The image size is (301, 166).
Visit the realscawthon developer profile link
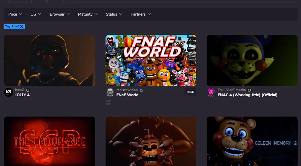click(x=127, y=90)
